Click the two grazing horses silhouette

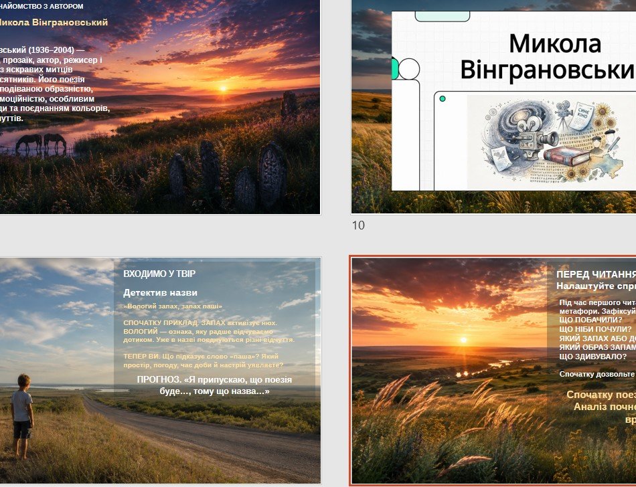coord(41,143)
